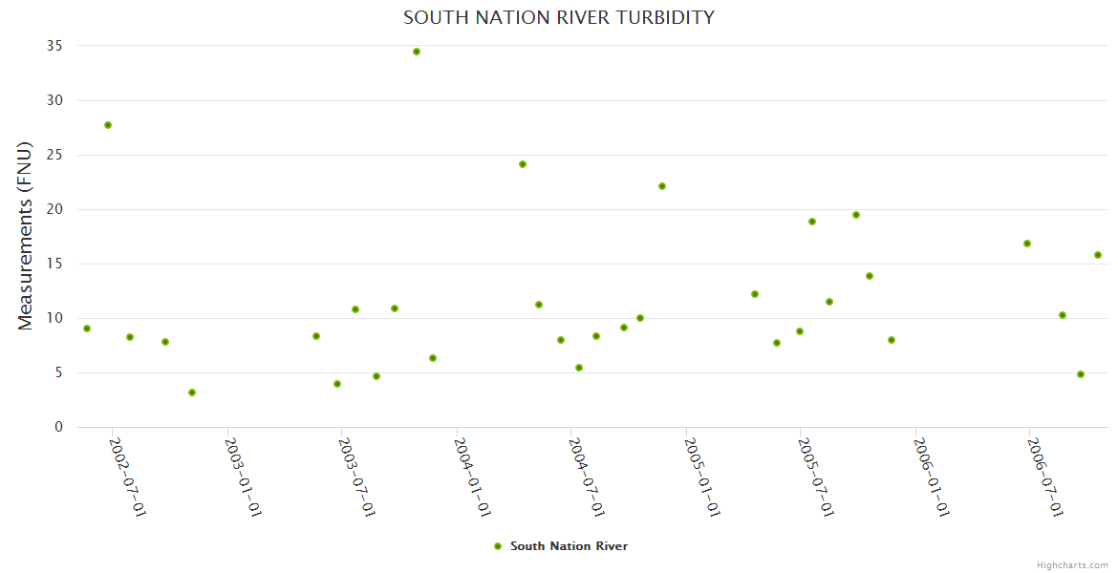Select the rightmost data point near 16 FNU
Screen dimensions: 1118x573
1098,255
